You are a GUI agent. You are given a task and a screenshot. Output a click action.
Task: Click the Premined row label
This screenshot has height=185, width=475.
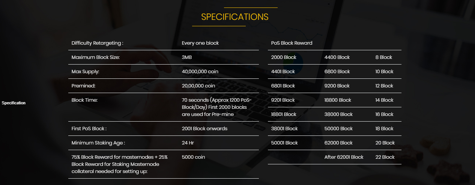[x=84, y=86]
